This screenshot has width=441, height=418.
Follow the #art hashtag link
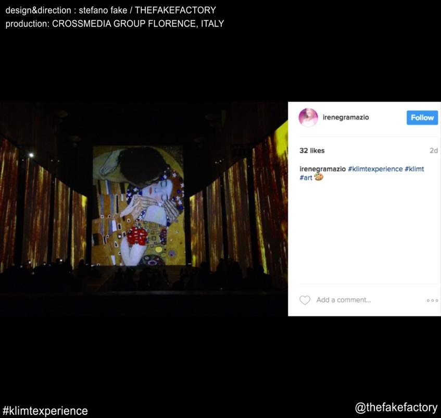(x=306, y=178)
